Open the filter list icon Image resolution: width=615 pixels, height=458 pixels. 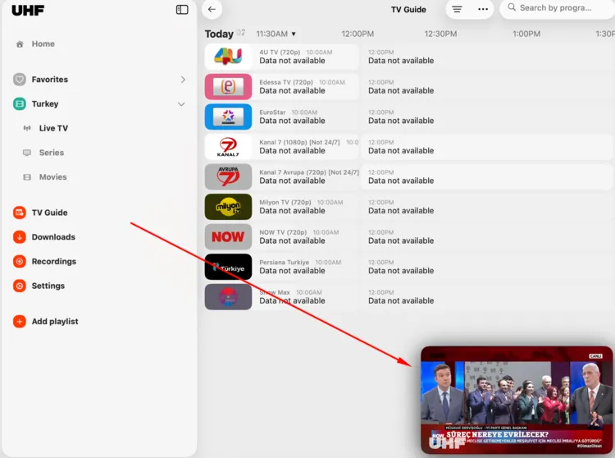click(x=457, y=10)
